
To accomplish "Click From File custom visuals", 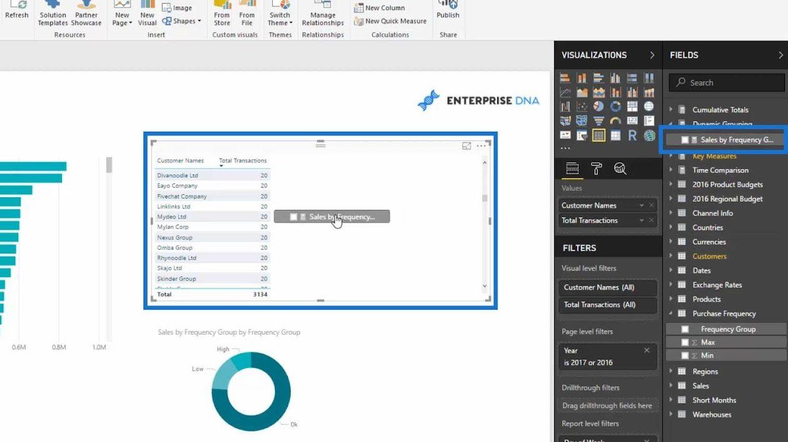I will coord(247,14).
